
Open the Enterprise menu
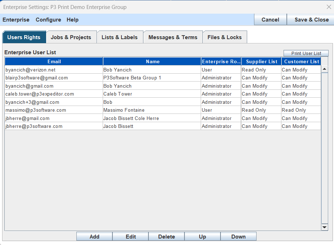[x=16, y=20]
